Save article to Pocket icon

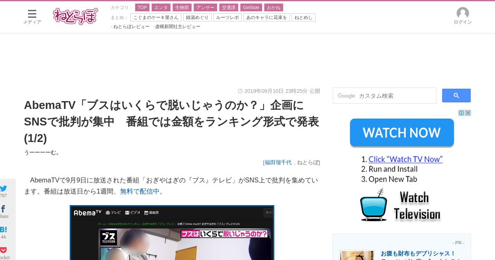(3, 250)
